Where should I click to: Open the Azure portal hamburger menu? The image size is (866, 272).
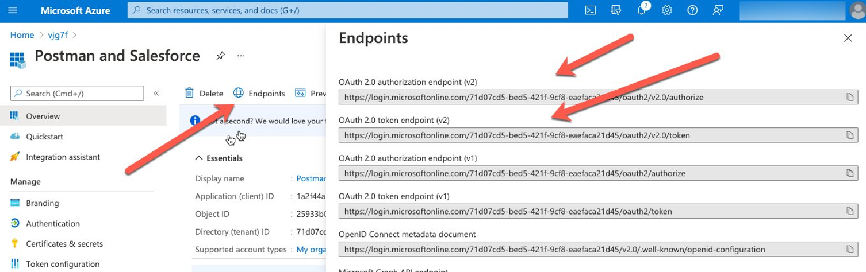pyautogui.click(x=13, y=10)
